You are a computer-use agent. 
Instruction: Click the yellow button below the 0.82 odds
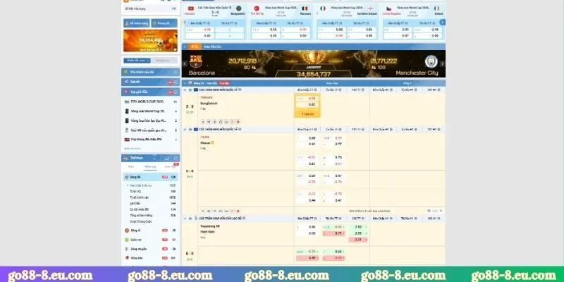pyautogui.click(x=308, y=114)
